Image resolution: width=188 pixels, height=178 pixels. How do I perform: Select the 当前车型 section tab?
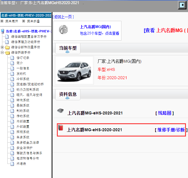(x=68, y=49)
